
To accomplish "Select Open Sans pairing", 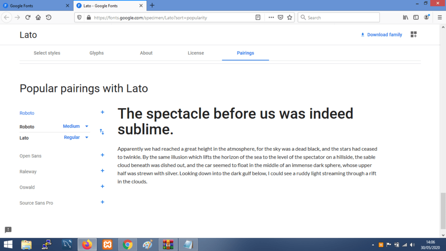I will pos(30,156).
